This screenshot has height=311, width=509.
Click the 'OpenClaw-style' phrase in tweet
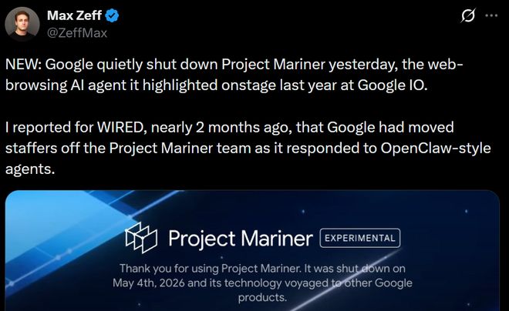point(436,148)
